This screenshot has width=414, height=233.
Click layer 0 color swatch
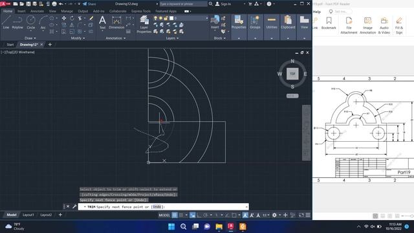[x=171, y=18]
